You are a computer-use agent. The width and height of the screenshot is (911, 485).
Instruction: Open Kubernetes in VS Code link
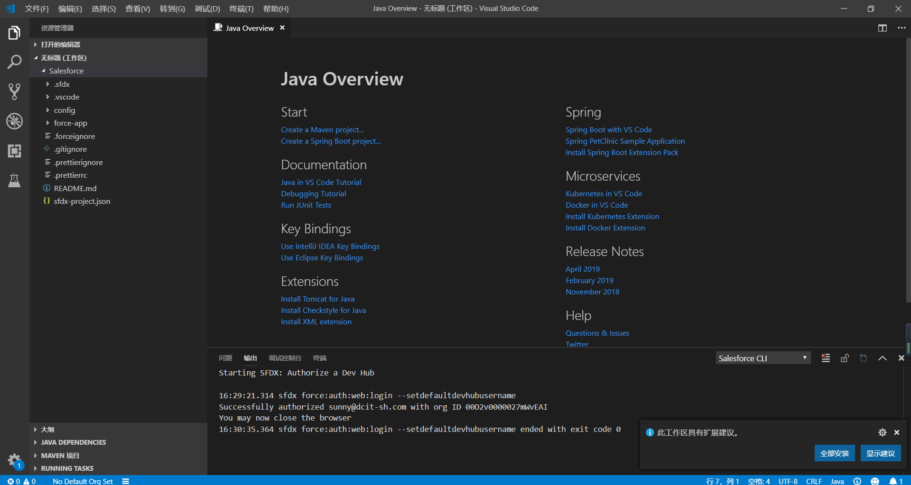pos(604,194)
